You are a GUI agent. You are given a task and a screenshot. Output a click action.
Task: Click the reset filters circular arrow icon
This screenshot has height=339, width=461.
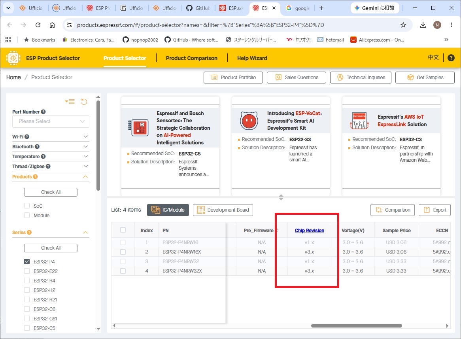84,102
